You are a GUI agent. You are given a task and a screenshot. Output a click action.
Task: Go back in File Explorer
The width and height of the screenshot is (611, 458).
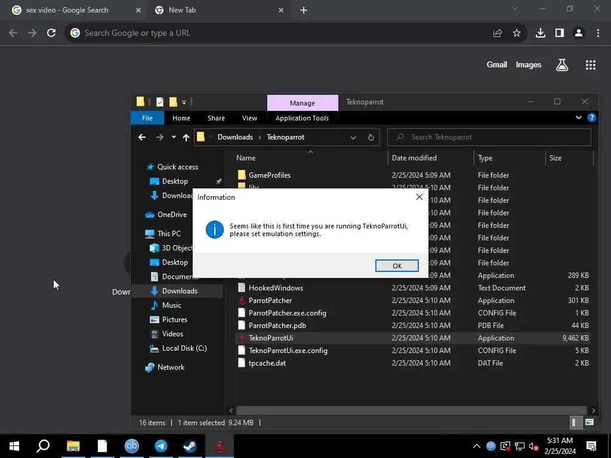[x=142, y=137]
